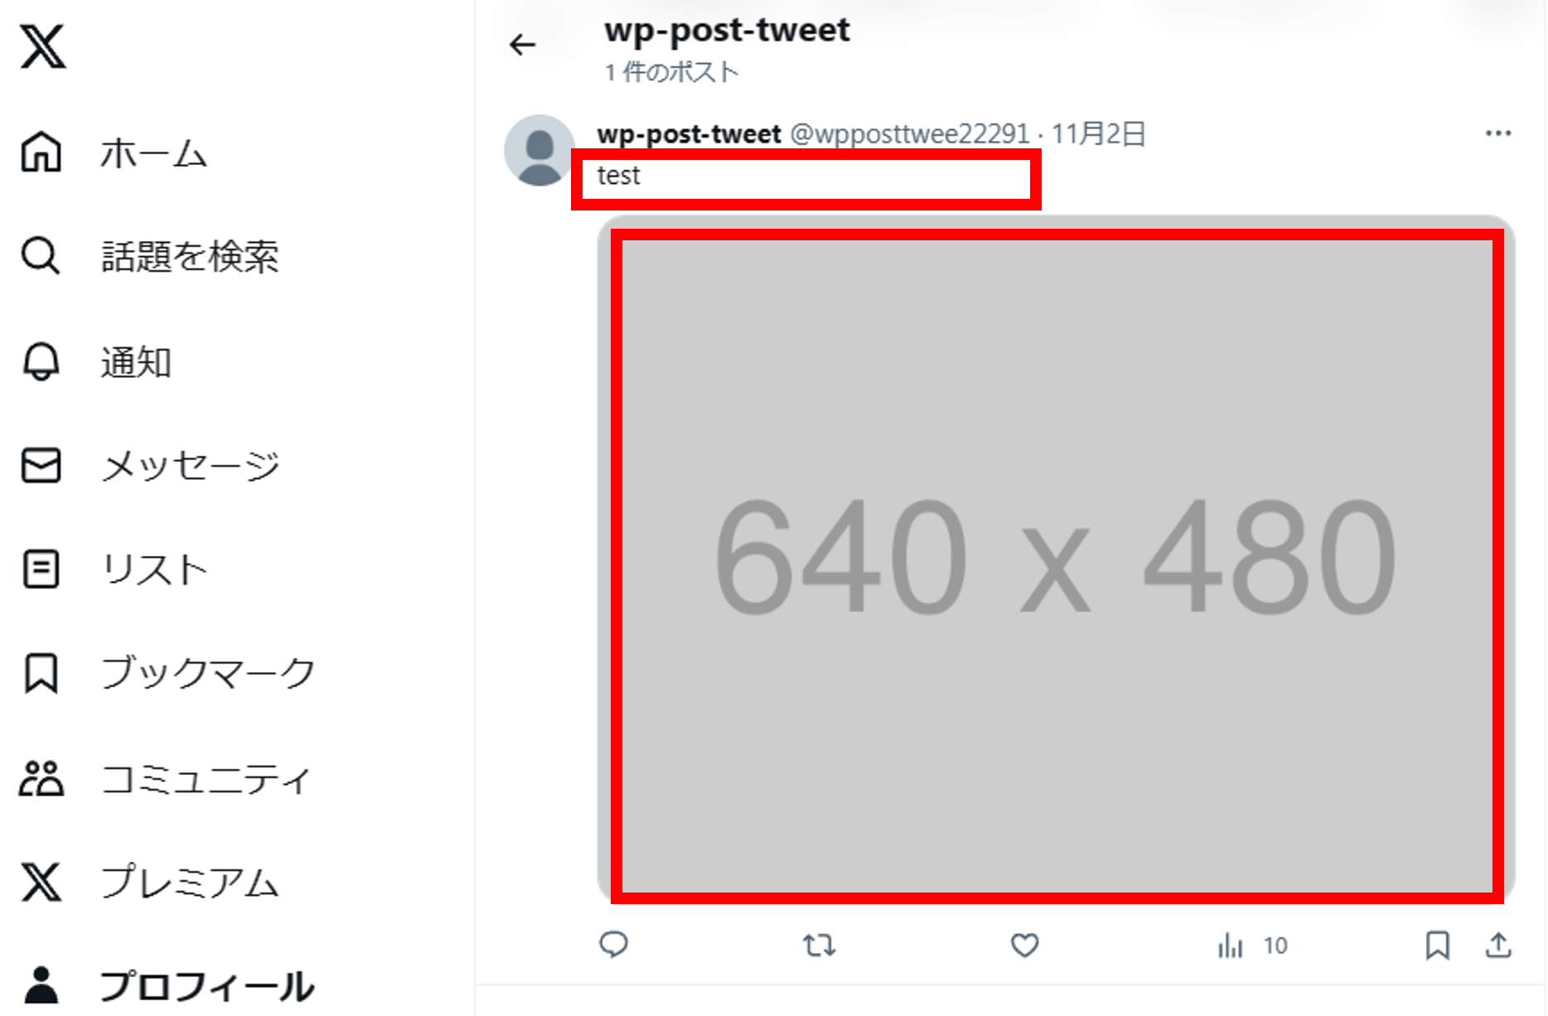
Task: Share the tweet with upload arrow icon
Action: (1498, 946)
